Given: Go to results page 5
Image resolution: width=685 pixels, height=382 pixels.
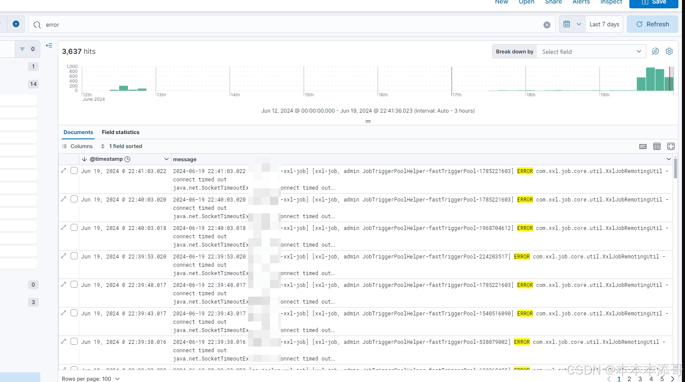Looking at the screenshot, I should [662, 379].
